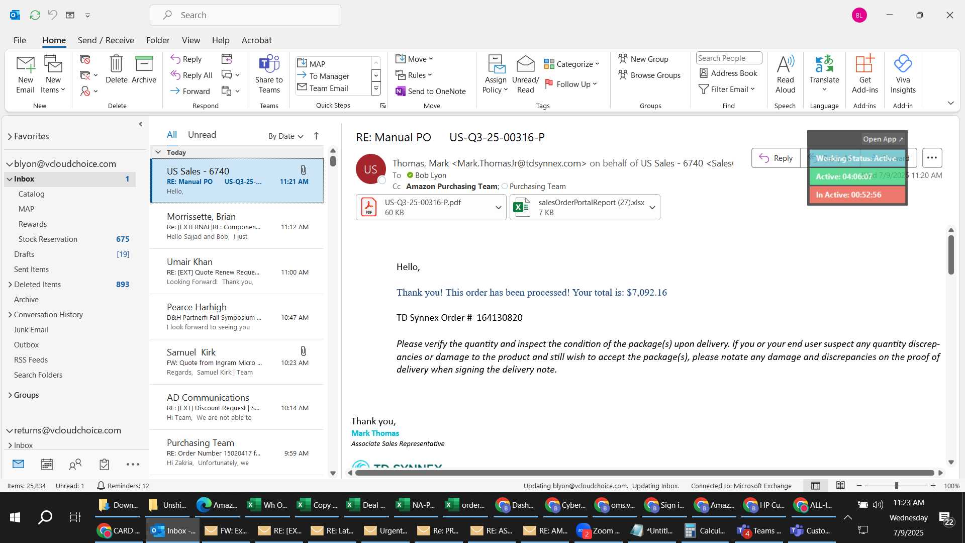Click the Delete trash can icon

click(116, 69)
